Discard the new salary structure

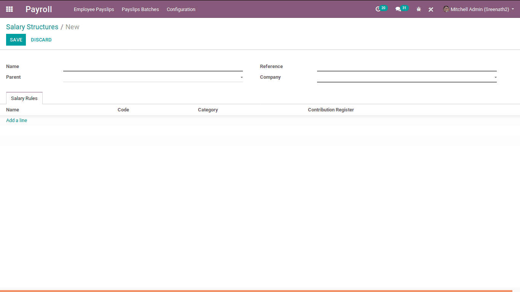41,40
